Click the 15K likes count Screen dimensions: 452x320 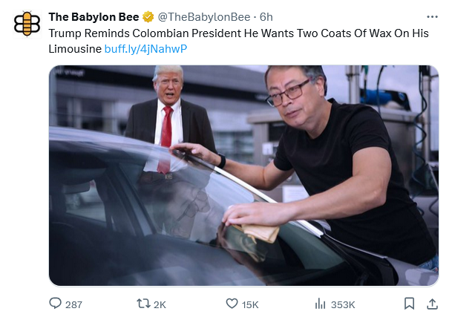(250, 304)
